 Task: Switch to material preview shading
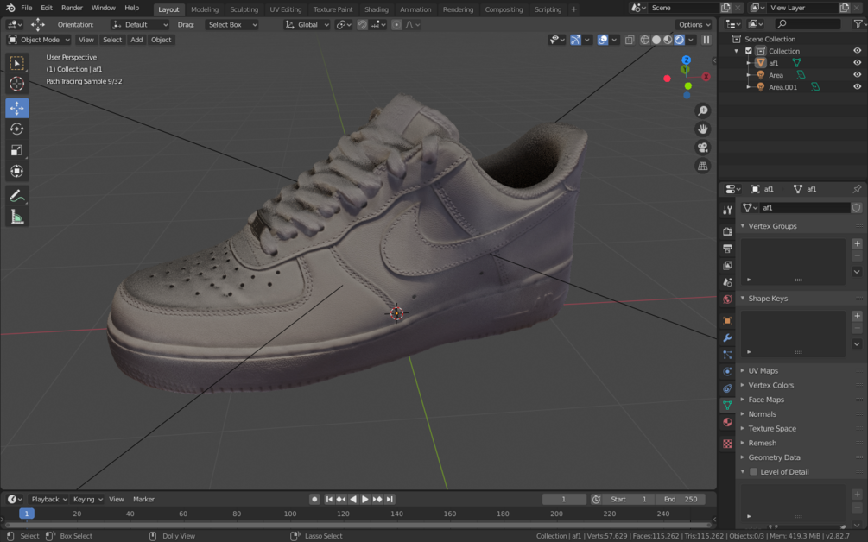[x=668, y=40]
